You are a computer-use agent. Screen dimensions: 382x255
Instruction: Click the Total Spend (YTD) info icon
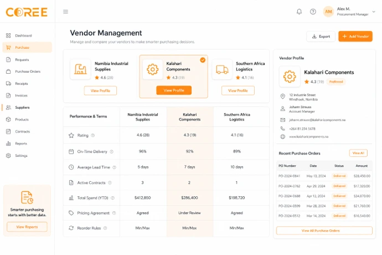pos(112,198)
